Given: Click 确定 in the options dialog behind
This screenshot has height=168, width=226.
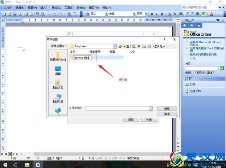Looking at the screenshot, I should click(131, 120).
